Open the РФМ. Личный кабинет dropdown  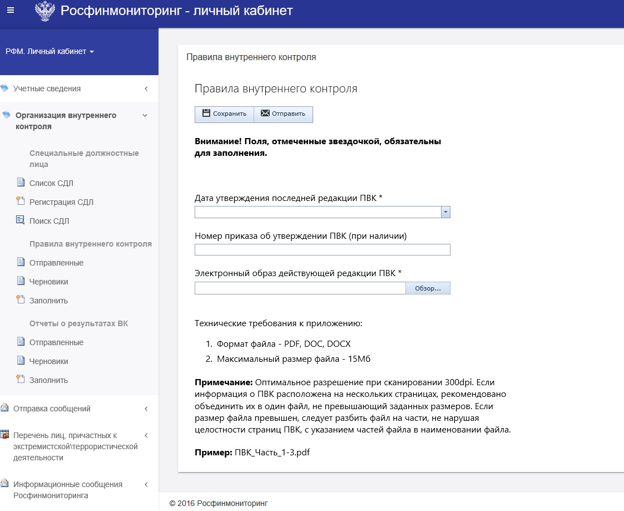pos(49,51)
